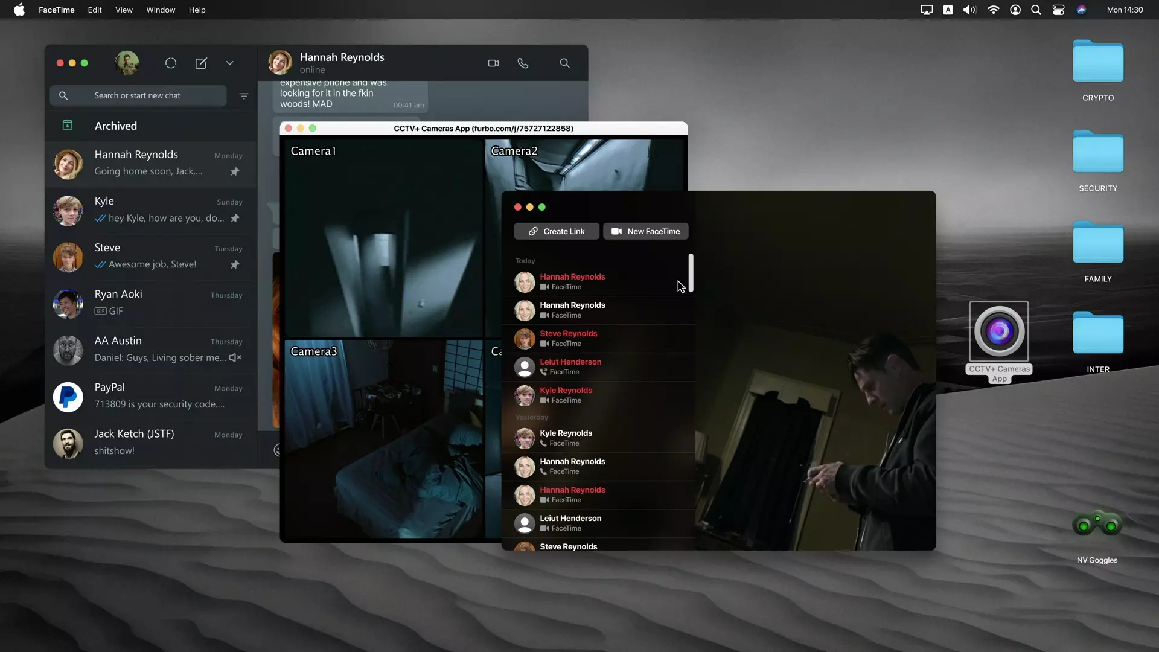Click the FaceTime call list scrollbar
This screenshot has height=652, width=1159.
691,273
